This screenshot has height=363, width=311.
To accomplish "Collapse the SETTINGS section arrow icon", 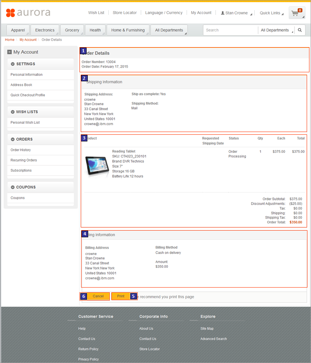I will [13, 64].
